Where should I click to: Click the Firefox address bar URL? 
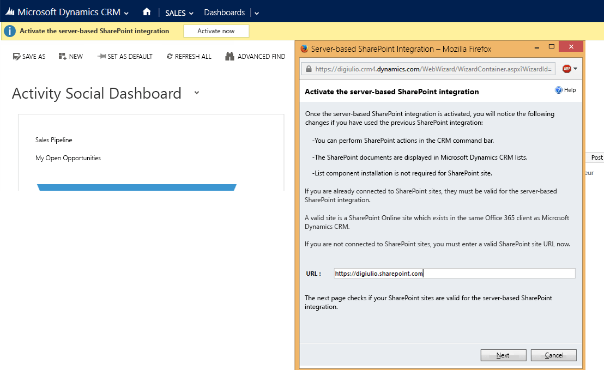click(x=433, y=69)
